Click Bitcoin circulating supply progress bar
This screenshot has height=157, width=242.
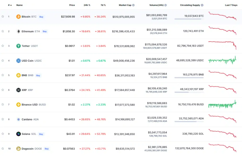[189, 19]
